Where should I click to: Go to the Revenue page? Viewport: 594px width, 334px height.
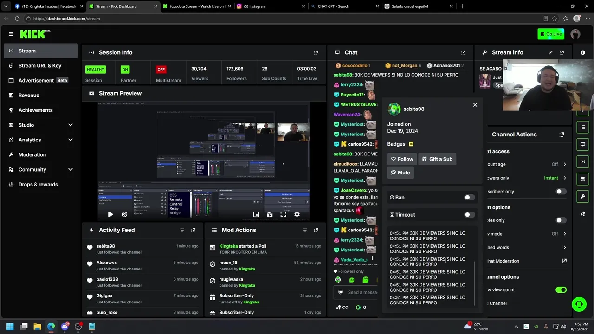(x=41, y=96)
